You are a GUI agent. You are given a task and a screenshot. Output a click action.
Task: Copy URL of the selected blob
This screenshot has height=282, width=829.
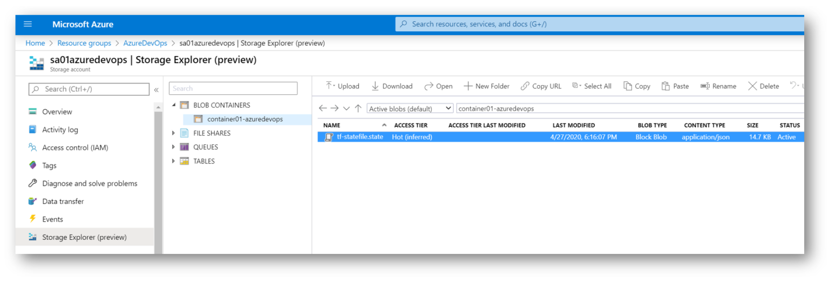[541, 86]
